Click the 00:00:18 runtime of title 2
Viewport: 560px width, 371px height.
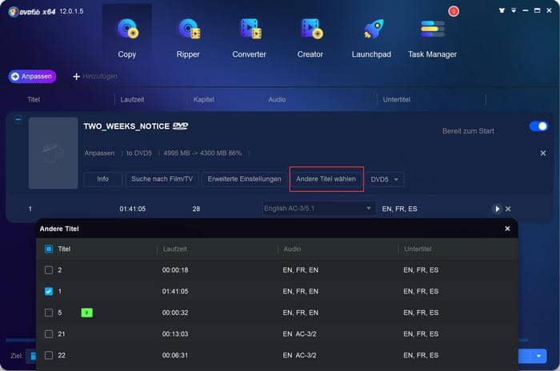click(x=175, y=270)
